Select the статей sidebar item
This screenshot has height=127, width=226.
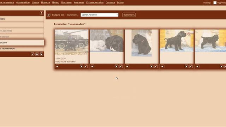[x=22, y=37]
